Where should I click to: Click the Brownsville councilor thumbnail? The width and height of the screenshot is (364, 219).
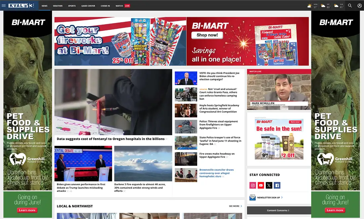[x=186, y=175]
